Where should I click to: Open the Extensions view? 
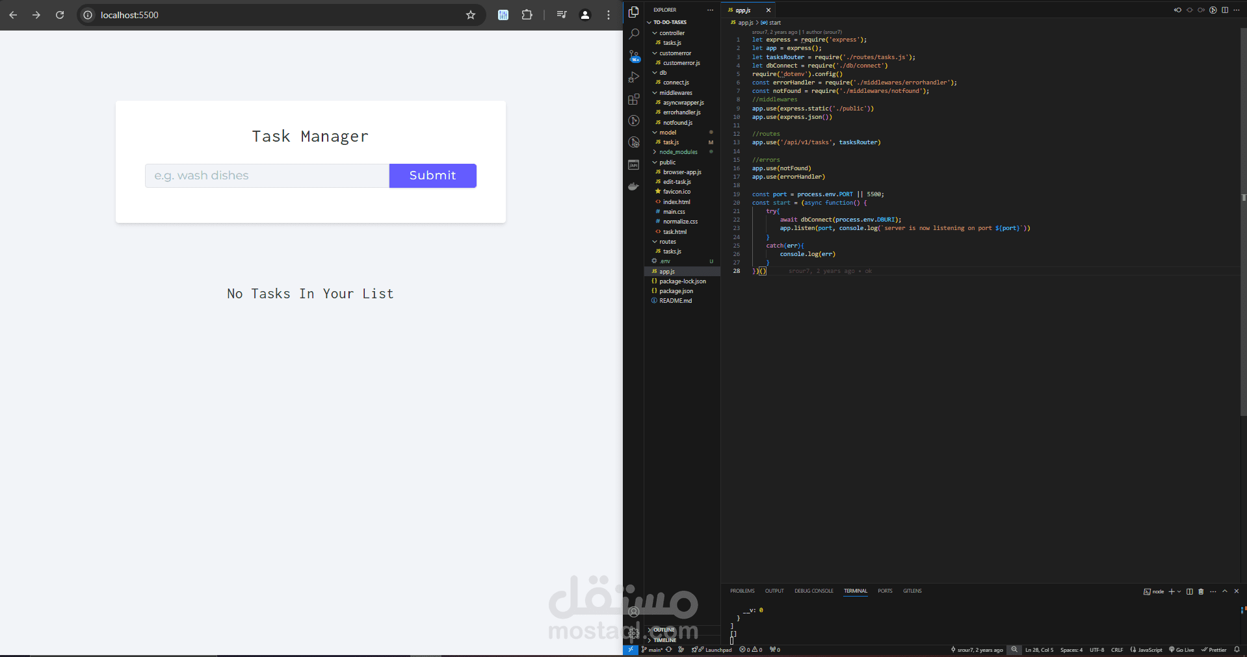pos(634,99)
